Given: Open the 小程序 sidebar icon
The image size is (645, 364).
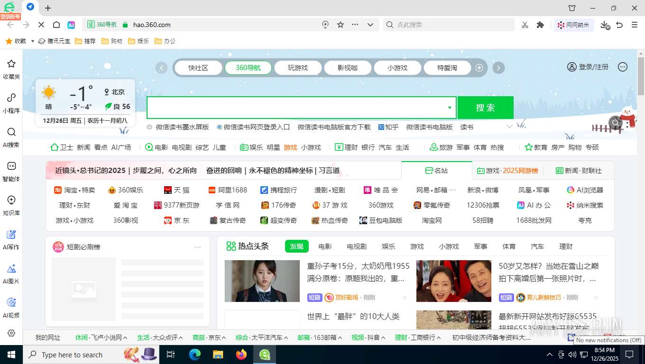Looking at the screenshot, I should pyautogui.click(x=11, y=103).
